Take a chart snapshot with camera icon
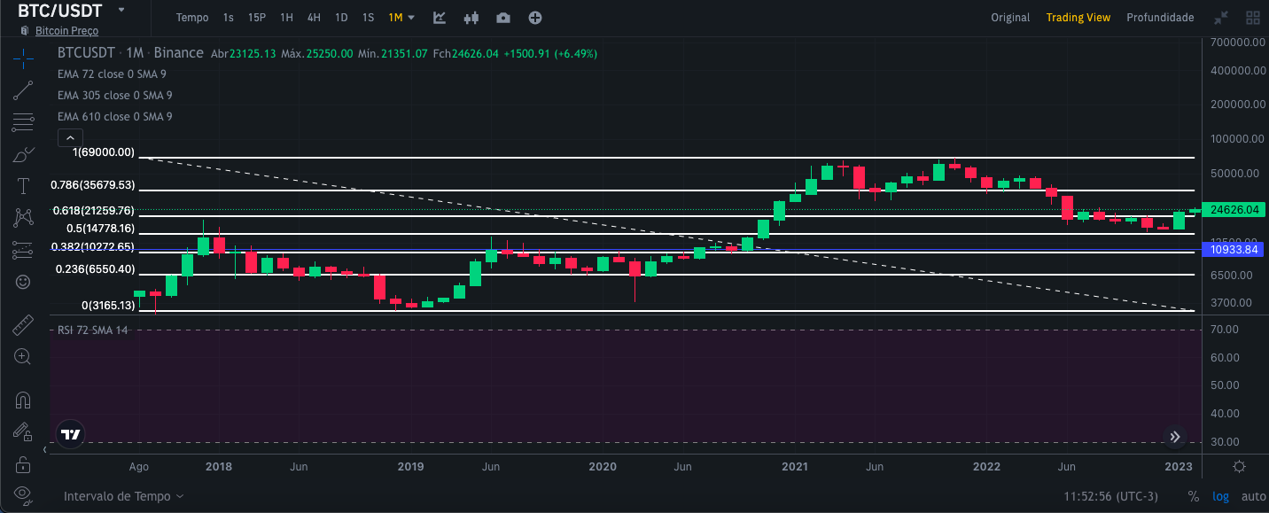The image size is (1269, 513). (503, 18)
